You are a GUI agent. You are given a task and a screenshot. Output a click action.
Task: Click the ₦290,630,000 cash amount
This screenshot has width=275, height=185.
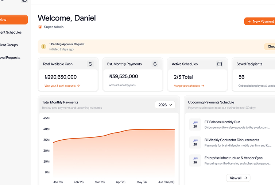click(61, 77)
